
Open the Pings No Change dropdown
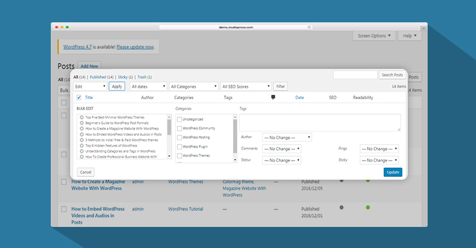point(379,149)
